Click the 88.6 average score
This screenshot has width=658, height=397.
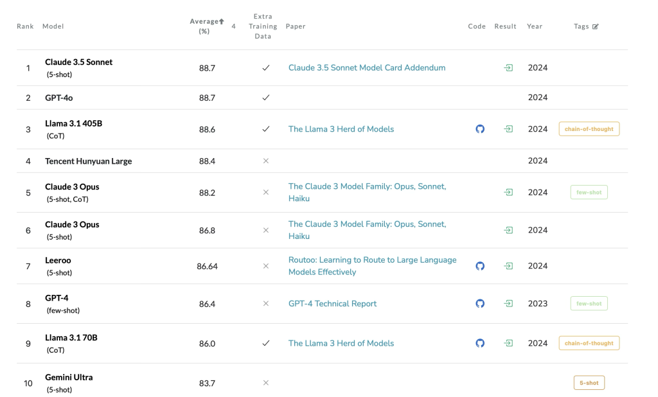coord(207,129)
